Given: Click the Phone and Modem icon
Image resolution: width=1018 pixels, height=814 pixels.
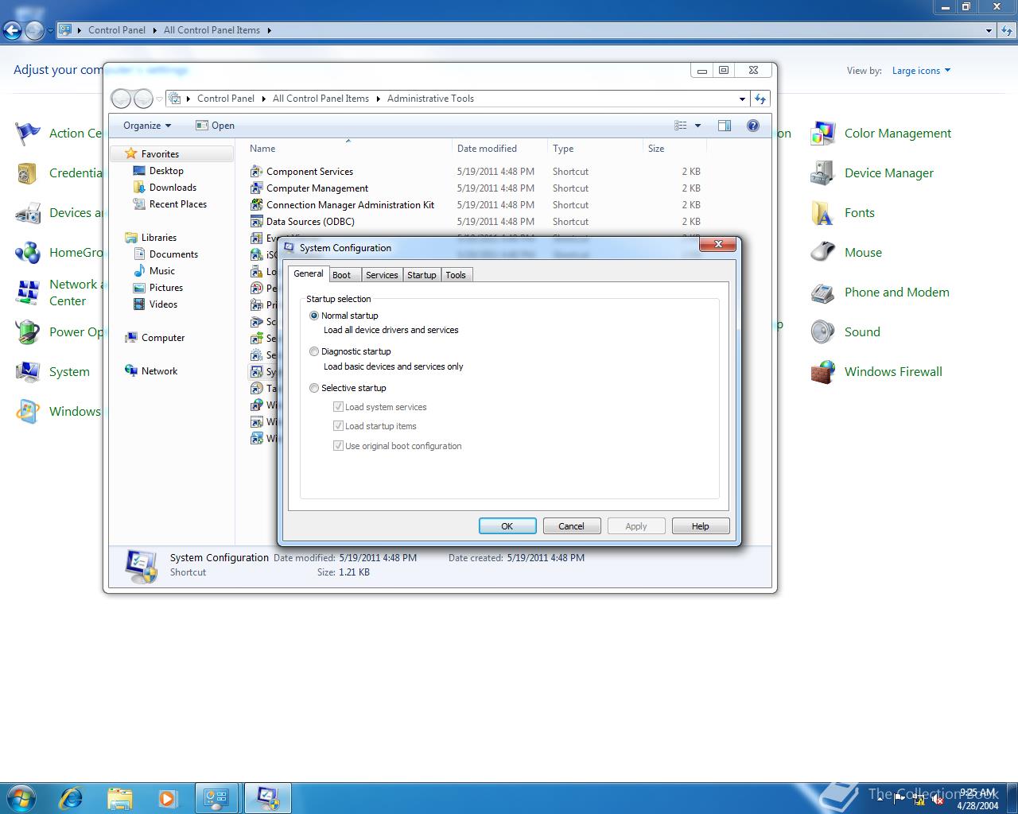Looking at the screenshot, I should (x=822, y=293).
